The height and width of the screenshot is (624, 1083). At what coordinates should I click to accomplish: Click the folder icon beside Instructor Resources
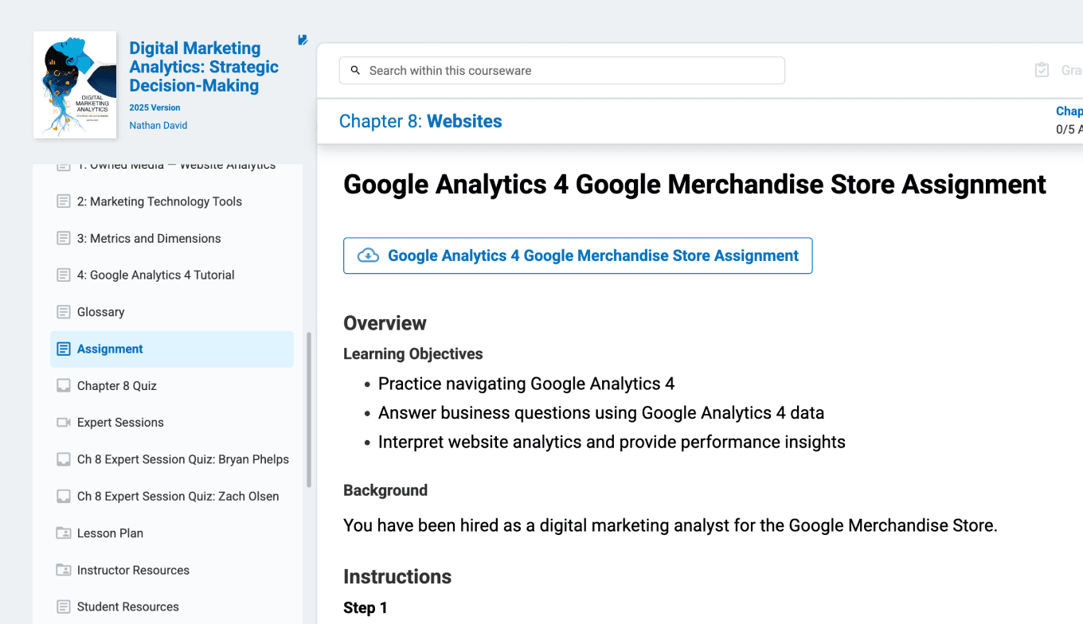(x=64, y=570)
